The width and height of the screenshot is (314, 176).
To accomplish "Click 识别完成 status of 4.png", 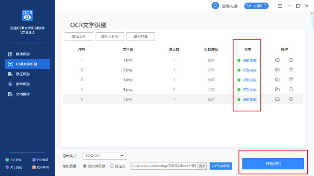I will (249, 90).
